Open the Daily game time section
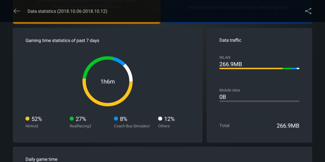The image size is (325, 162). pos(42,159)
